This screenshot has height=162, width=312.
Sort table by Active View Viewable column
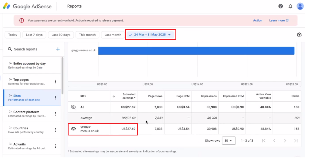pos(263,96)
